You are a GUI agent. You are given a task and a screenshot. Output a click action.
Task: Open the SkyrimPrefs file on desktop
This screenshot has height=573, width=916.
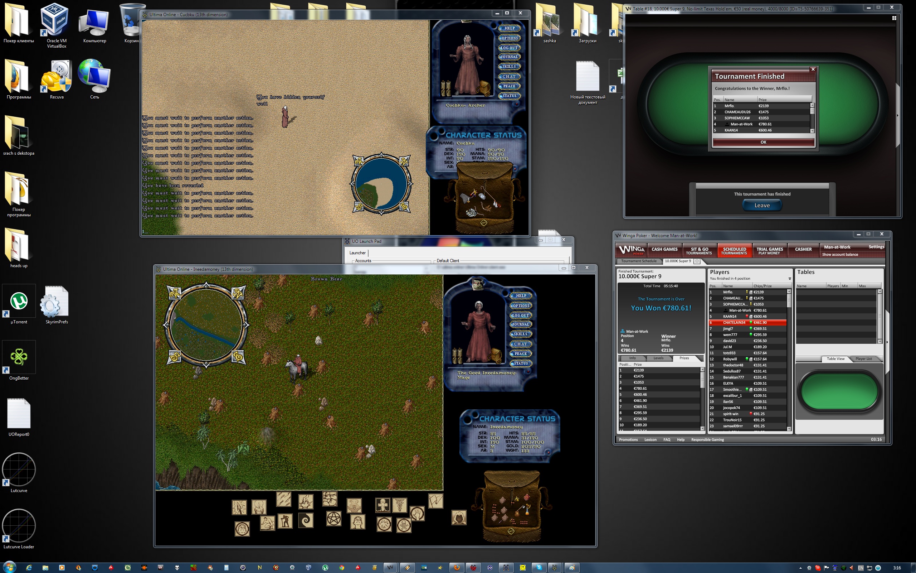pyautogui.click(x=57, y=305)
